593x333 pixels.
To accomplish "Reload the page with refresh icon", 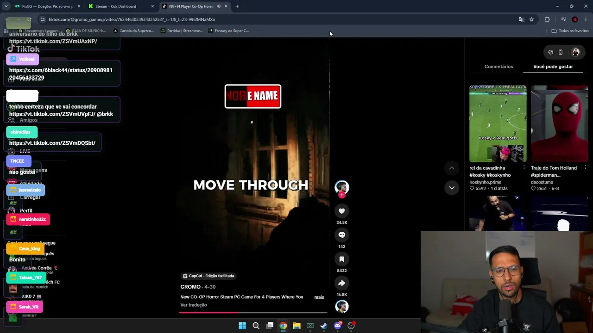I will point(29,19).
